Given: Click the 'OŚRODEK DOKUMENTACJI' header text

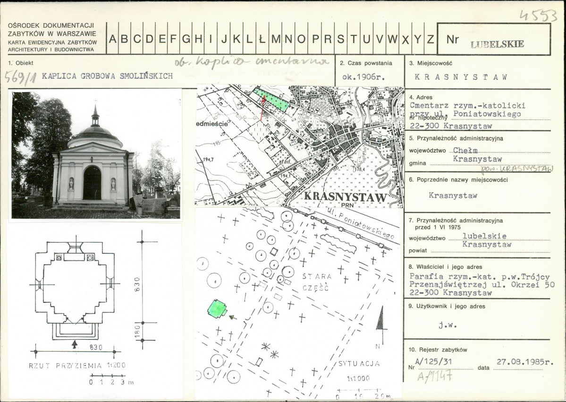Looking at the screenshot, I should pyautogui.click(x=51, y=26).
